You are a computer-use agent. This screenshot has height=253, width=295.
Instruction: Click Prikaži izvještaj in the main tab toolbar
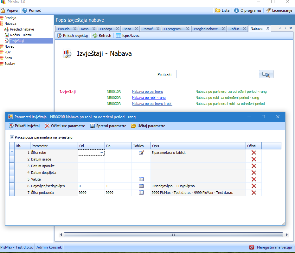(x=73, y=36)
